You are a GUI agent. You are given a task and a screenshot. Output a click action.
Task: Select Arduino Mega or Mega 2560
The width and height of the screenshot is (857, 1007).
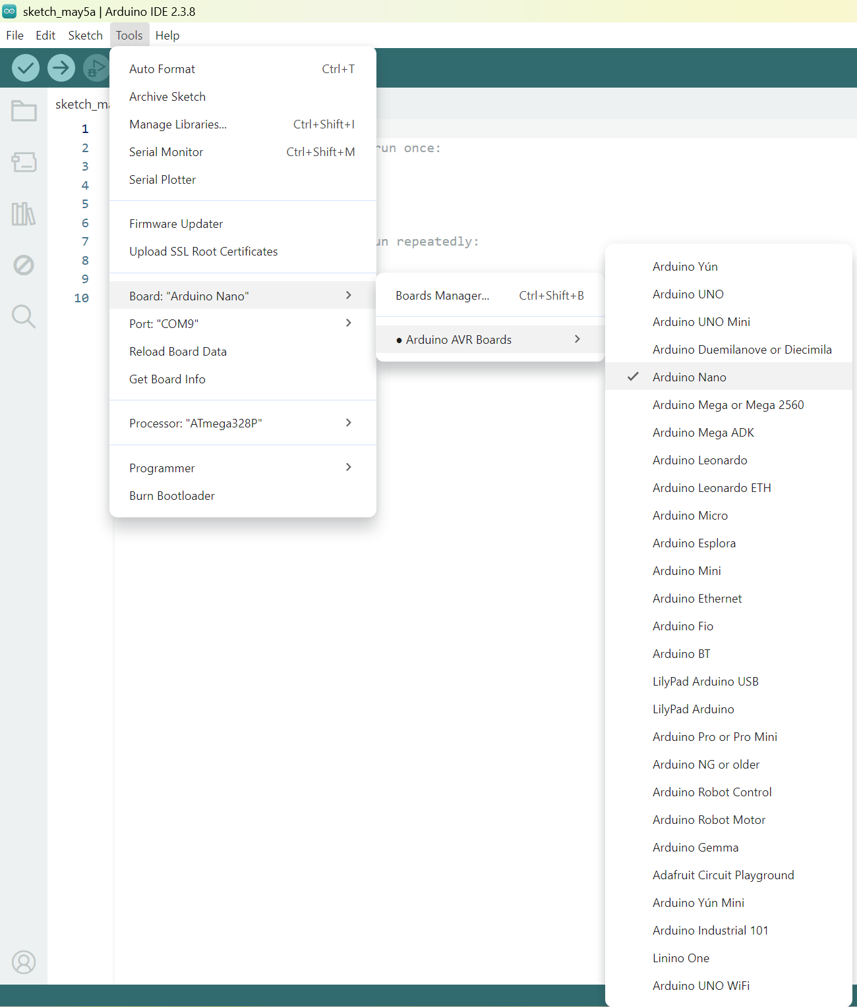tap(728, 404)
